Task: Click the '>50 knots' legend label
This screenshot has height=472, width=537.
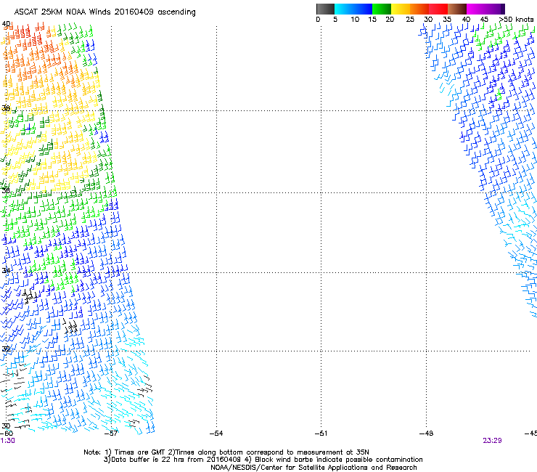Action: pos(516,20)
